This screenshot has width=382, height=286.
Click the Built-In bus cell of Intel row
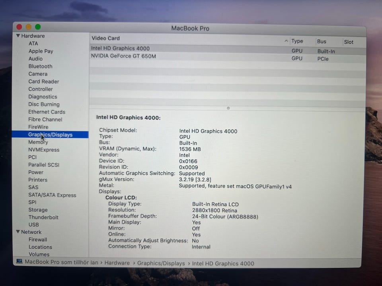point(326,51)
